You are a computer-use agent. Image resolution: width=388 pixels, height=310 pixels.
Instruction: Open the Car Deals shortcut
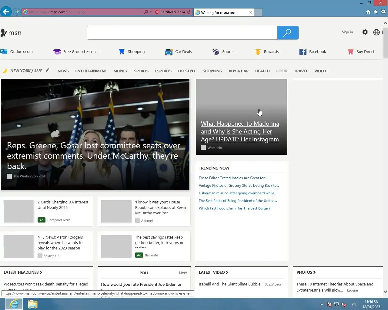178,52
